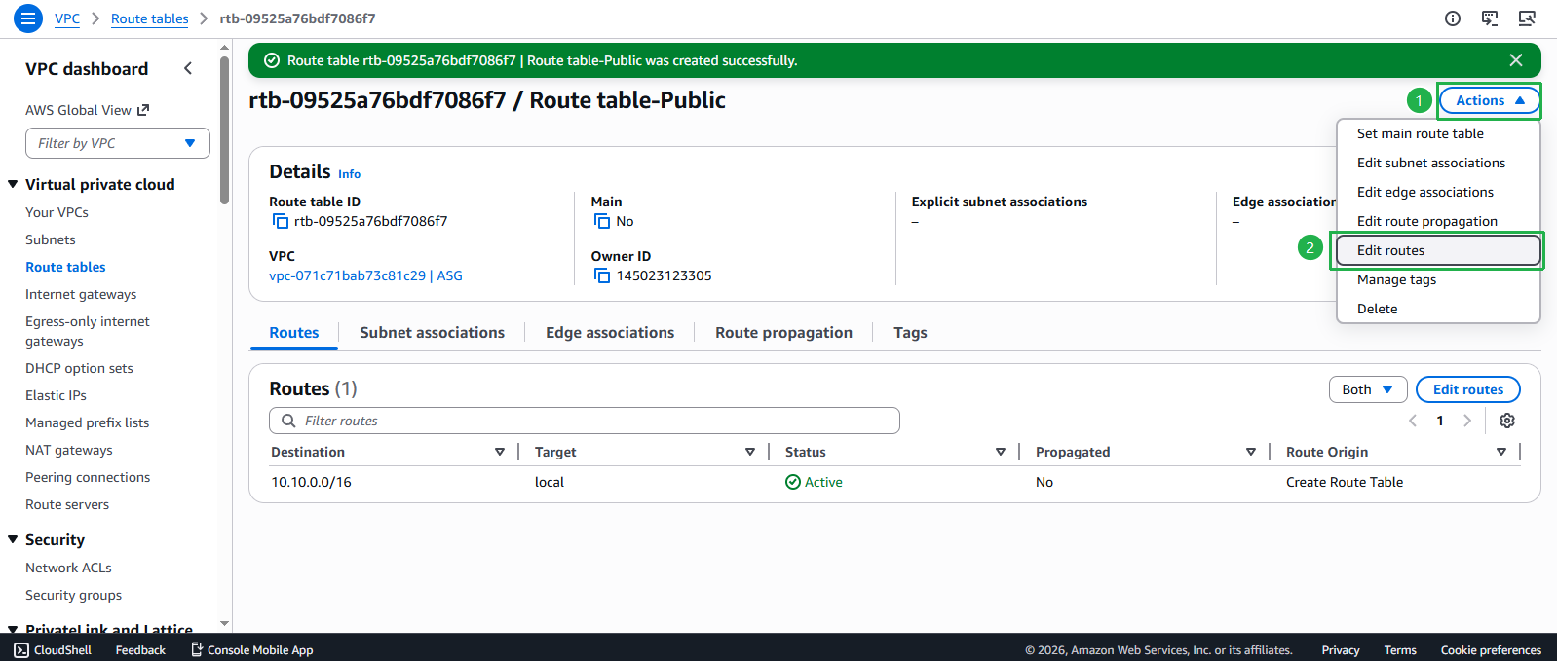Open Peering connections
1557x661 pixels.
tap(88, 477)
